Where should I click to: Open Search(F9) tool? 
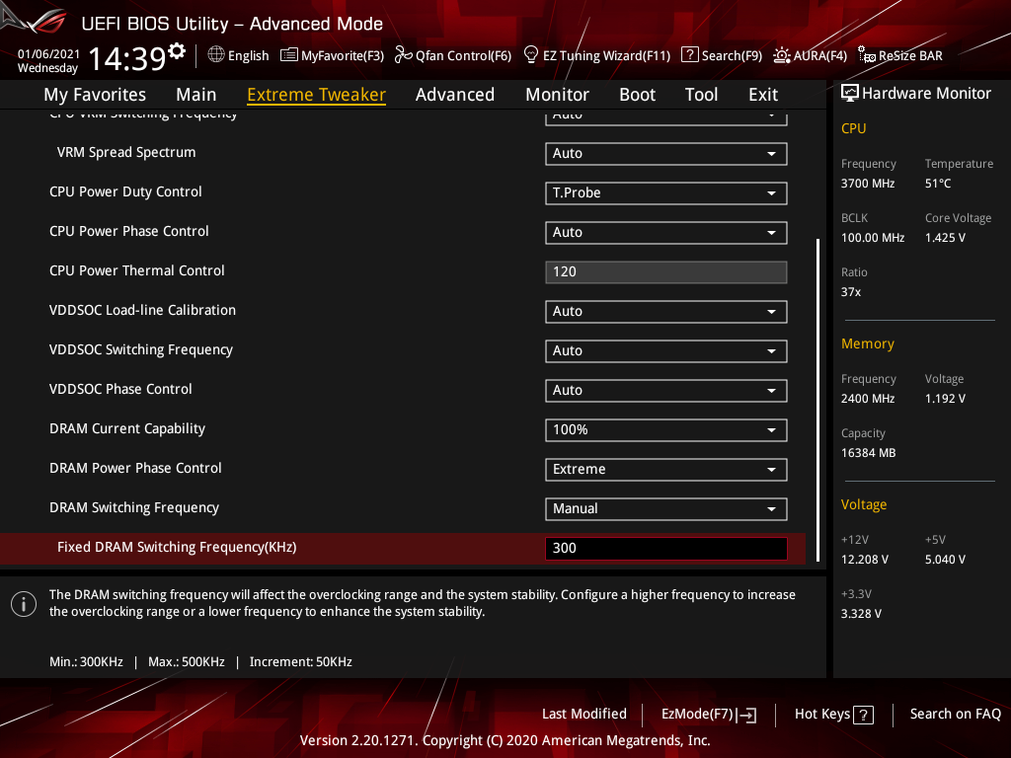point(722,55)
